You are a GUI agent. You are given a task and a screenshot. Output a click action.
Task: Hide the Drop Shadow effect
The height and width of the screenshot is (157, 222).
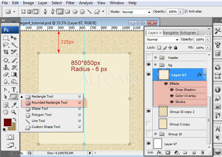171,90
